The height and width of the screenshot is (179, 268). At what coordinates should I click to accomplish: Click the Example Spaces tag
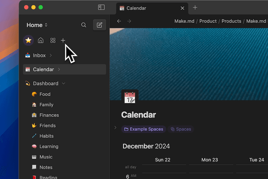(144, 129)
